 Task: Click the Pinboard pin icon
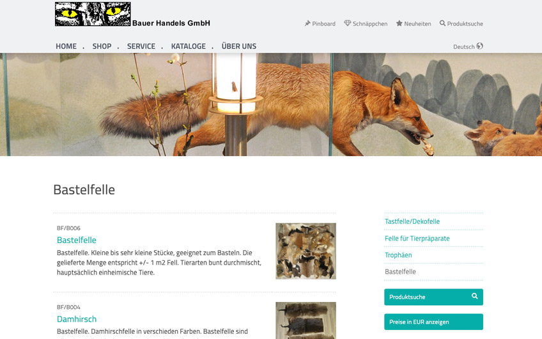(307, 23)
